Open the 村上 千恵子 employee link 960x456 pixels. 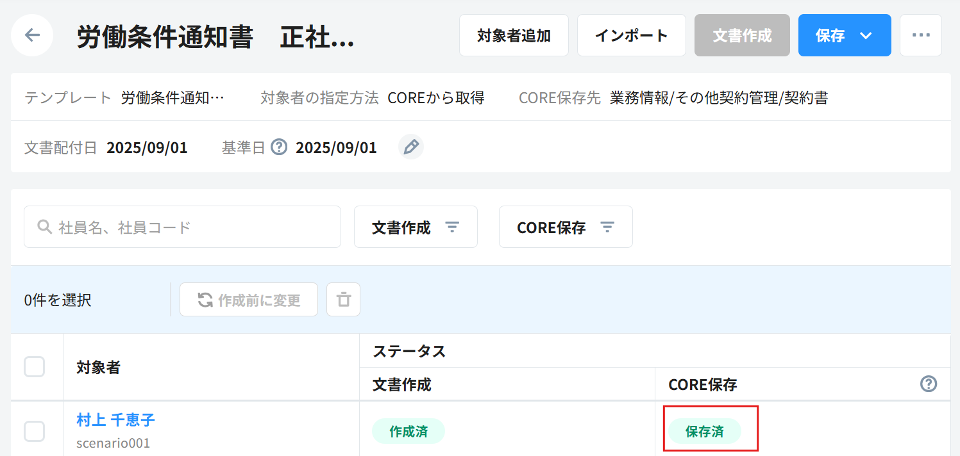(115, 420)
